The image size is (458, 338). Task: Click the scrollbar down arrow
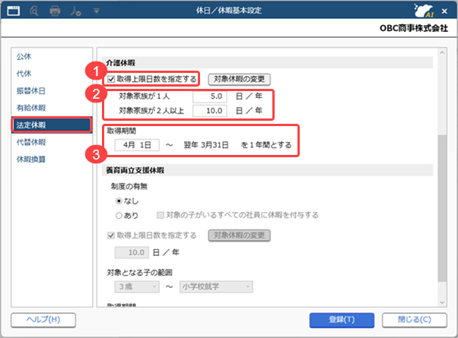[x=442, y=302]
